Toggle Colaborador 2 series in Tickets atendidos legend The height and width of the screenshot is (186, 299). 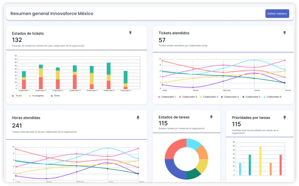pos(188,97)
